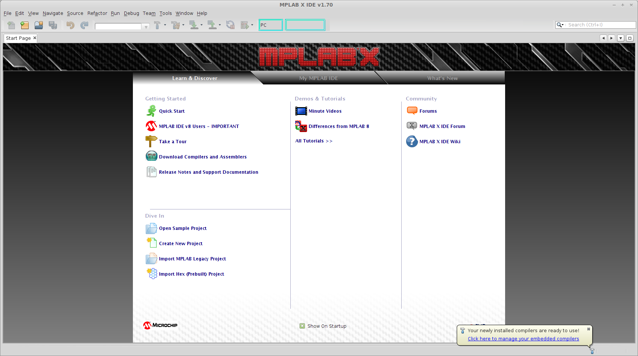
Task: Expand the Clean and Build dropdown arrow
Action: point(183,25)
